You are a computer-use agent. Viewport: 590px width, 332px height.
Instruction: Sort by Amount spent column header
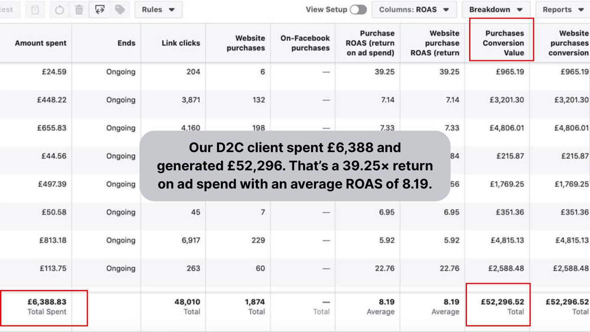point(41,43)
